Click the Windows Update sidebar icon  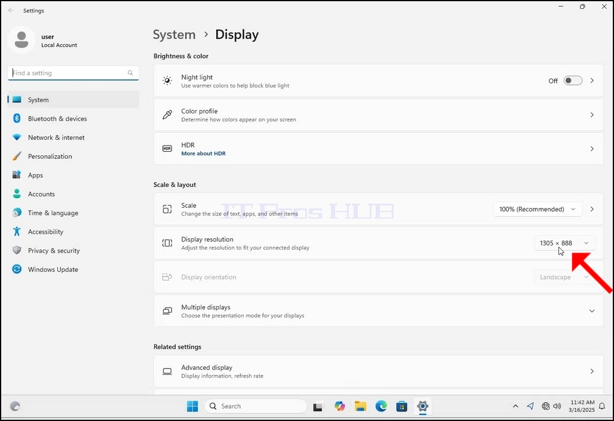[17, 269]
